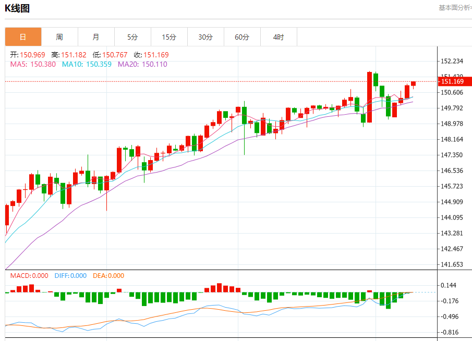Click the 开: 150.969 open price value

pos(28,55)
